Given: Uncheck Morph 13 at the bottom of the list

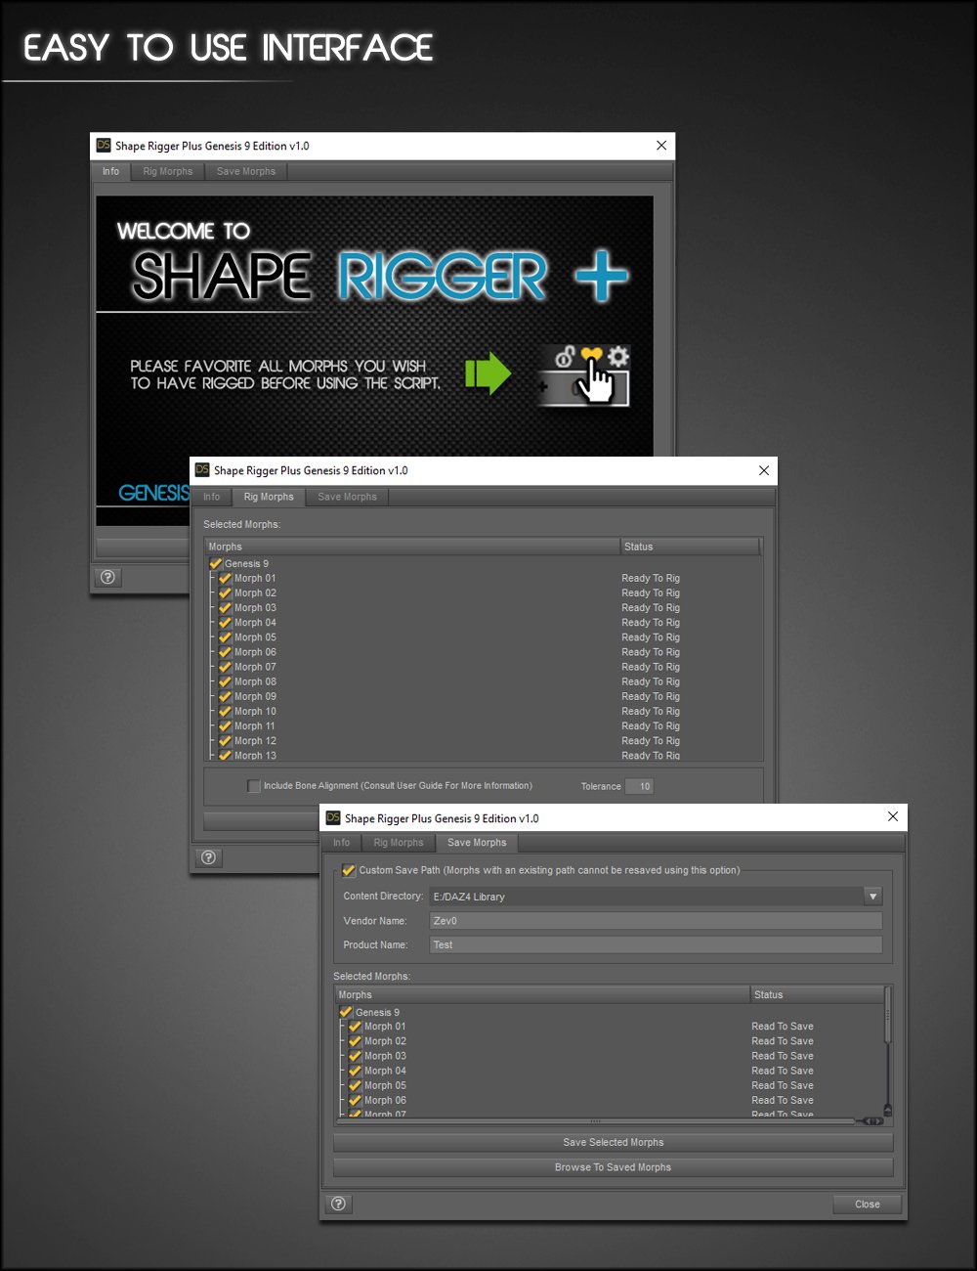Looking at the screenshot, I should [x=227, y=755].
